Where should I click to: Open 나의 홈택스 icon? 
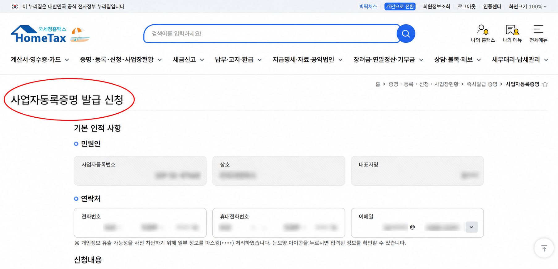pos(483,33)
